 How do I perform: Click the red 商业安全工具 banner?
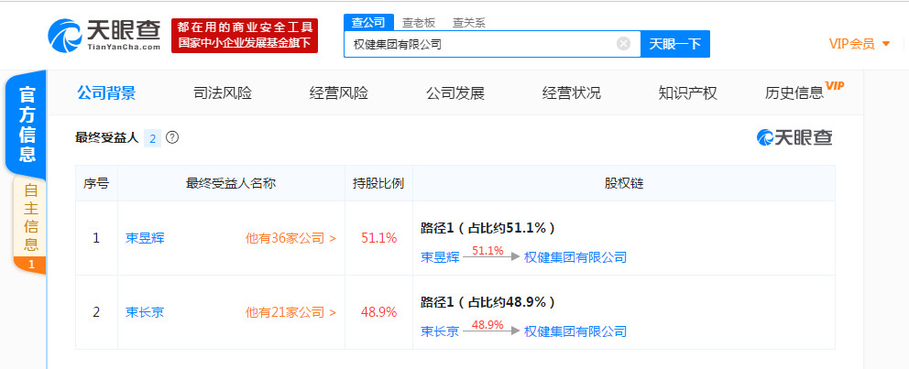(245, 36)
